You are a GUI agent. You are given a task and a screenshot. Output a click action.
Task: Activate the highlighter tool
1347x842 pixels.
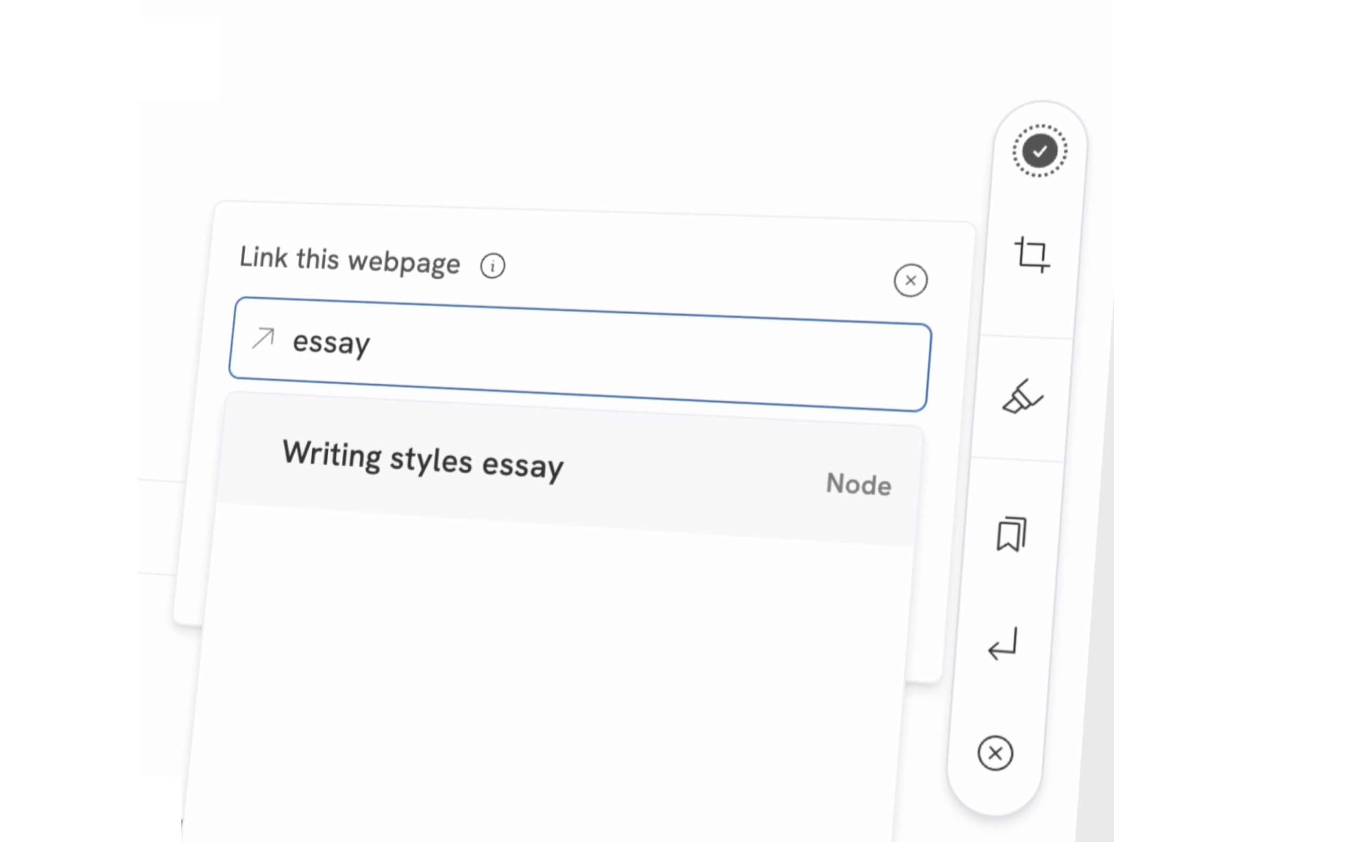pos(1022,398)
